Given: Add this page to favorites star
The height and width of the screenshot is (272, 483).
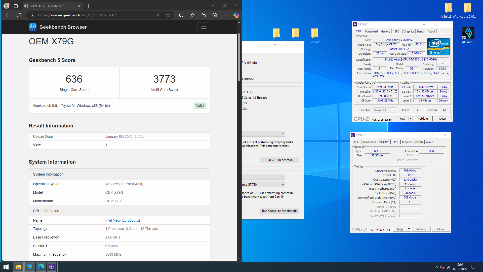Looking at the screenshot, I should pyautogui.click(x=168, y=15).
